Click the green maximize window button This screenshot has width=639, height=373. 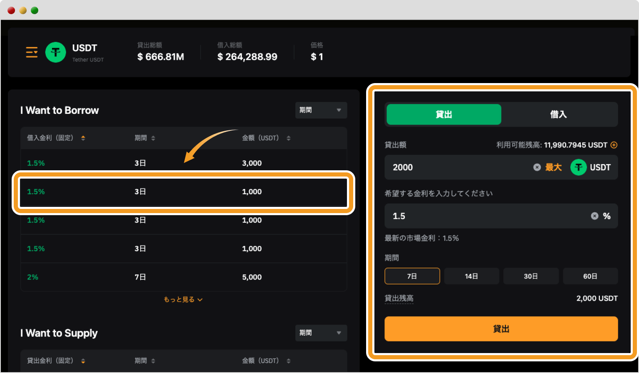pyautogui.click(x=35, y=10)
